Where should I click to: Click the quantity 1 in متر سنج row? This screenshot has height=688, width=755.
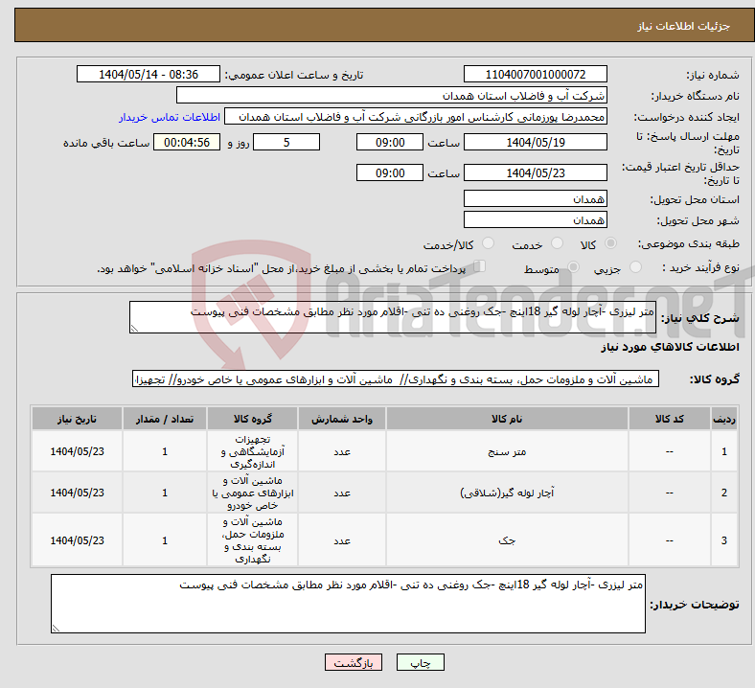[x=165, y=451]
